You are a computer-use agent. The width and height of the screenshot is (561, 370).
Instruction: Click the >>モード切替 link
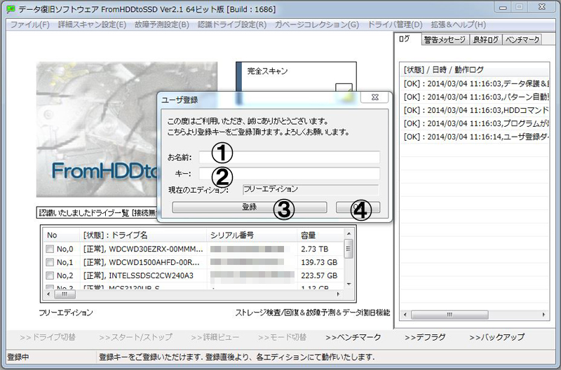(282, 337)
